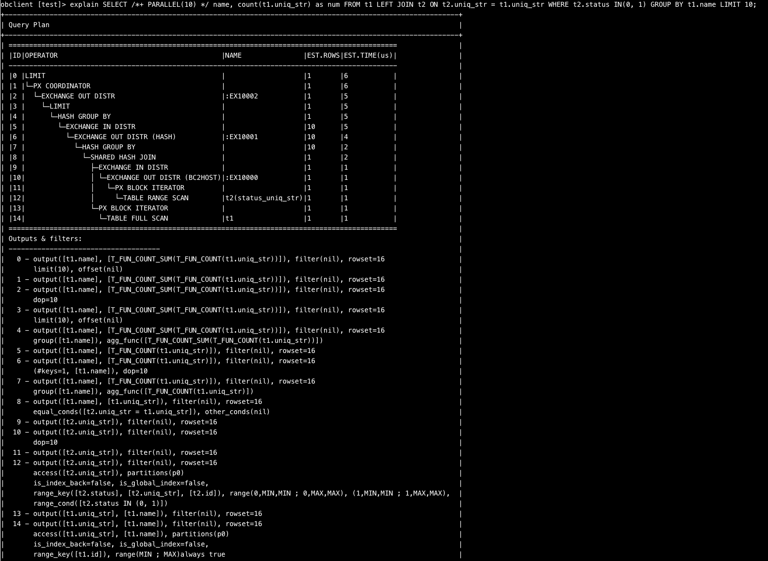Click the TABLE FULL SCAN operator
Image resolution: width=768 pixels, height=561 pixels.
(x=137, y=218)
